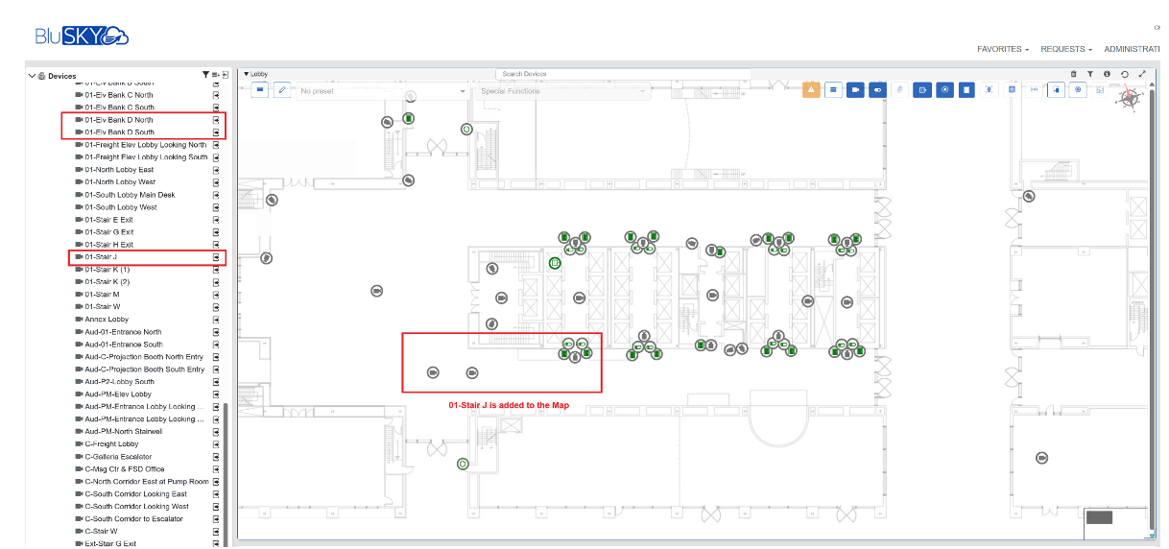Add Aud-01-Entrance North to map icon
The image size is (1169, 549).
pos(216,332)
